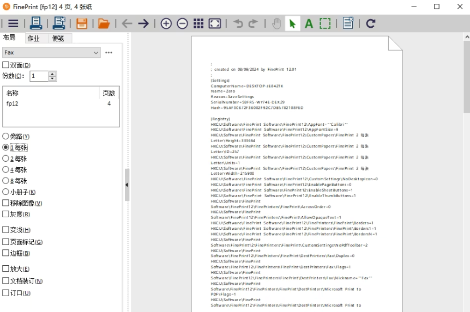Collapse the side panel with the left triangle
This screenshot has width=470, height=312.
coord(127,185)
